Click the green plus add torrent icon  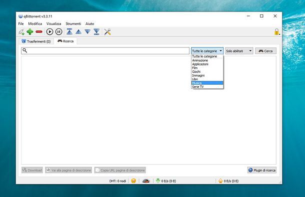(30, 31)
